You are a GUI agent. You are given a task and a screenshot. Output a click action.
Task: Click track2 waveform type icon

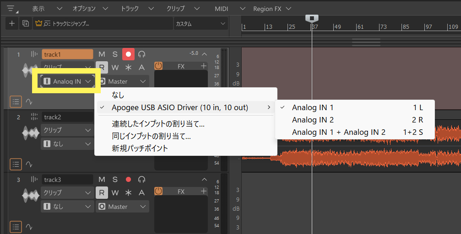click(31, 133)
